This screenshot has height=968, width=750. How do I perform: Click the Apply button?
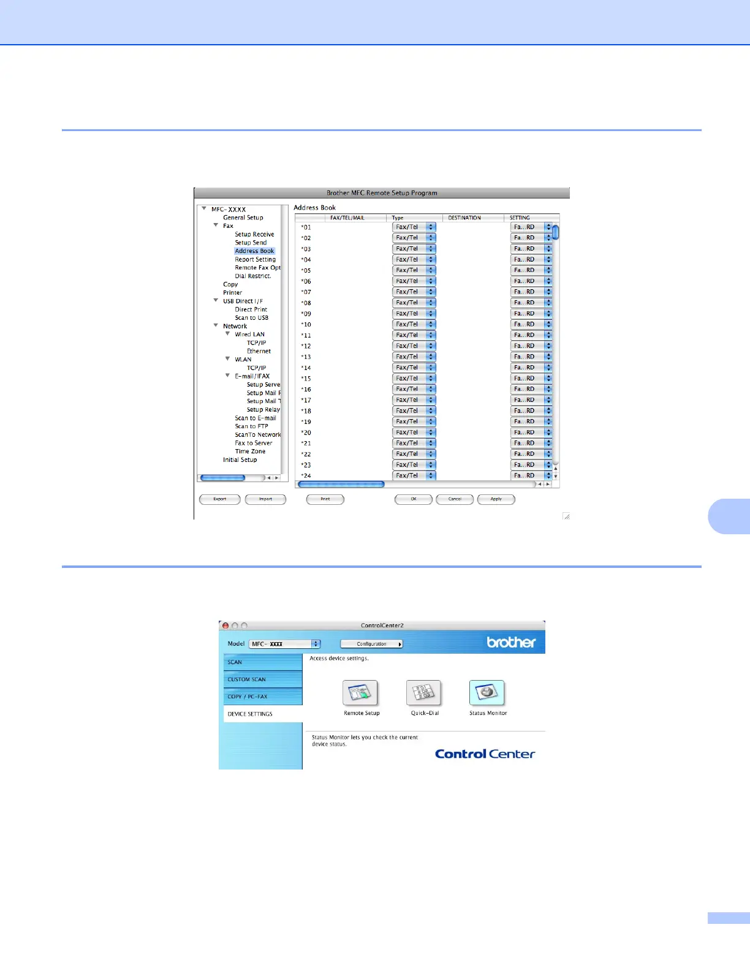point(496,499)
